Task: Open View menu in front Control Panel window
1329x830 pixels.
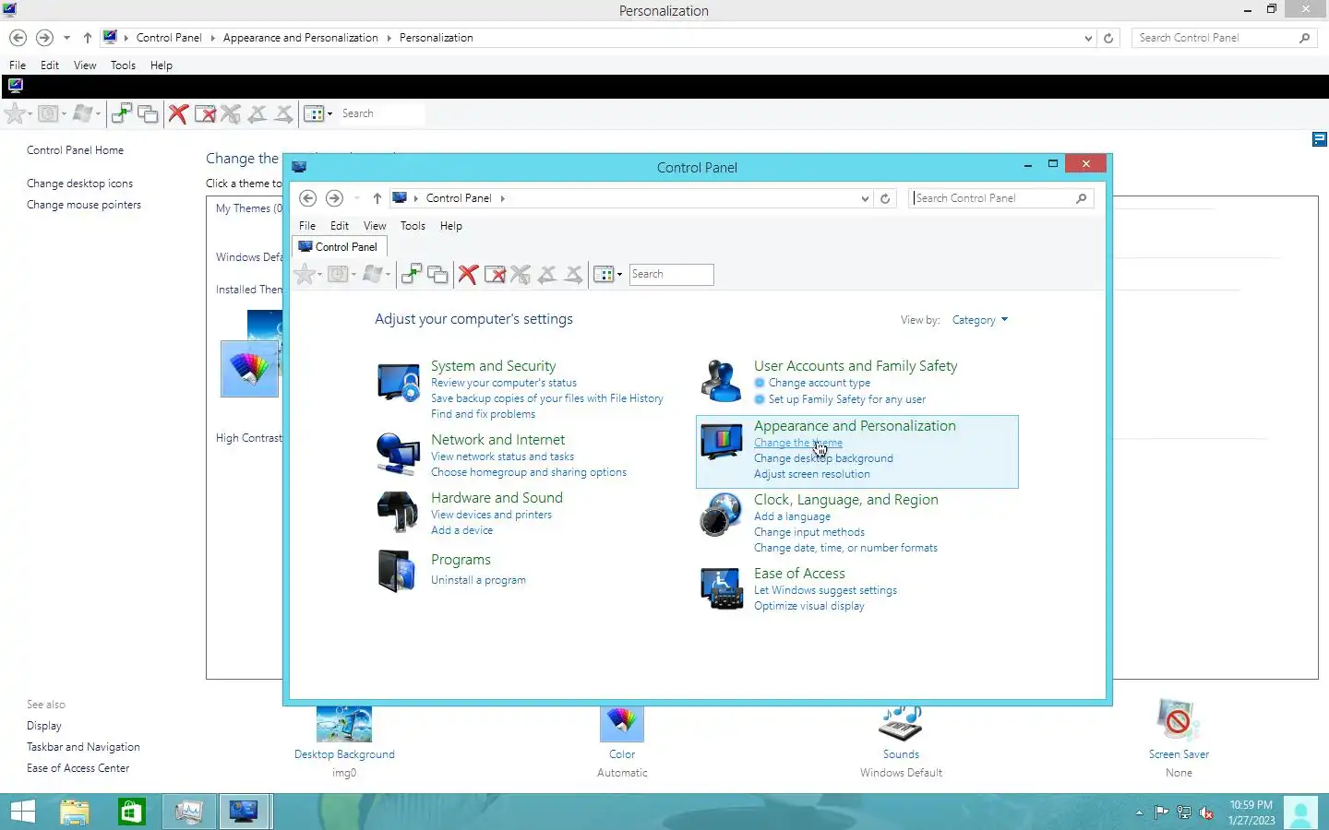Action: pyautogui.click(x=375, y=226)
